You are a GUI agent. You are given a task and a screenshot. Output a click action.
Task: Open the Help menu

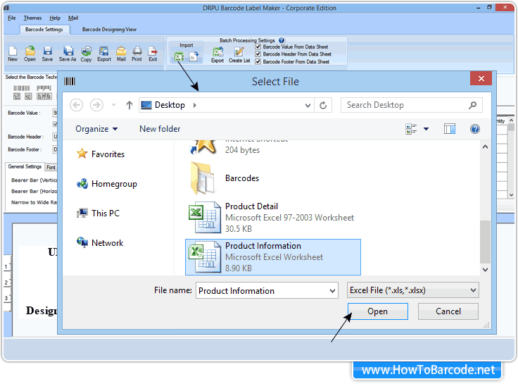(55, 18)
